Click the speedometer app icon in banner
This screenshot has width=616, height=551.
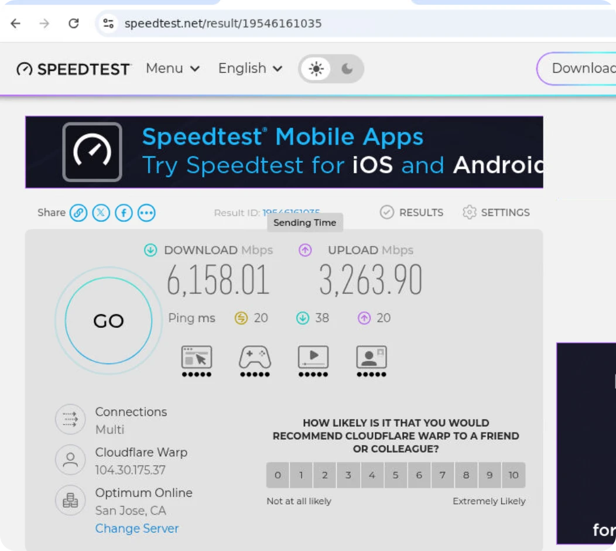pyautogui.click(x=92, y=152)
